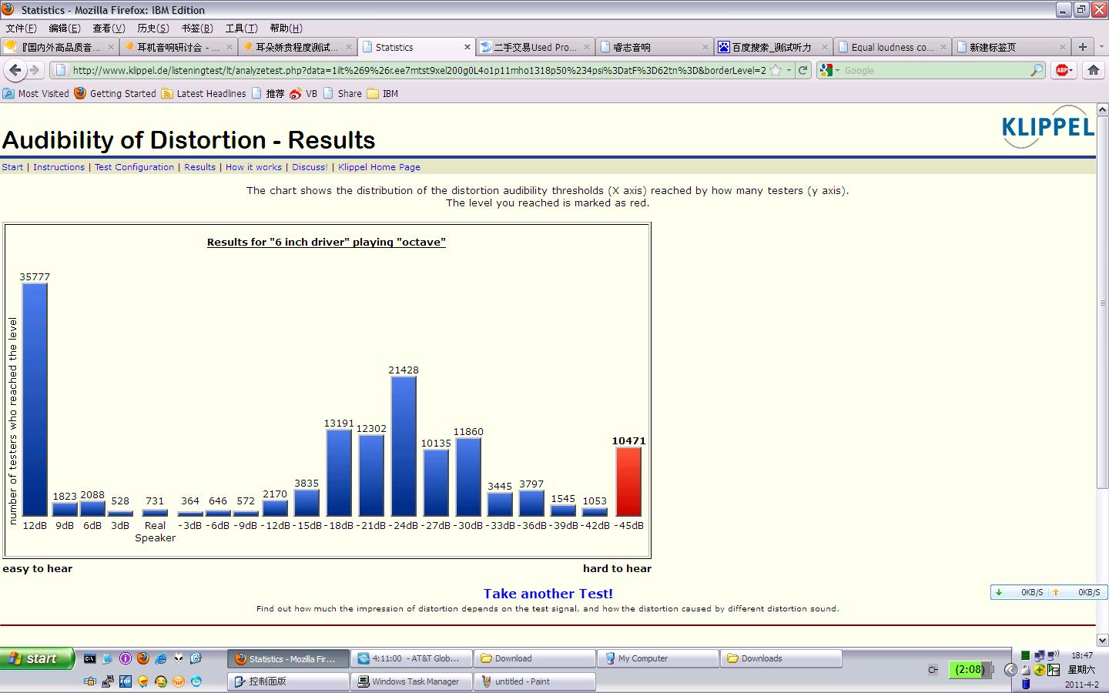The height and width of the screenshot is (693, 1109).
Task: Go back with the browser Back arrow
Action: coord(15,70)
